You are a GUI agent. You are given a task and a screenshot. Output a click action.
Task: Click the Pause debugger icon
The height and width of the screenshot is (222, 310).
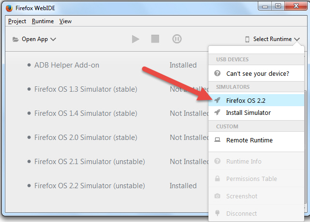click(177, 39)
